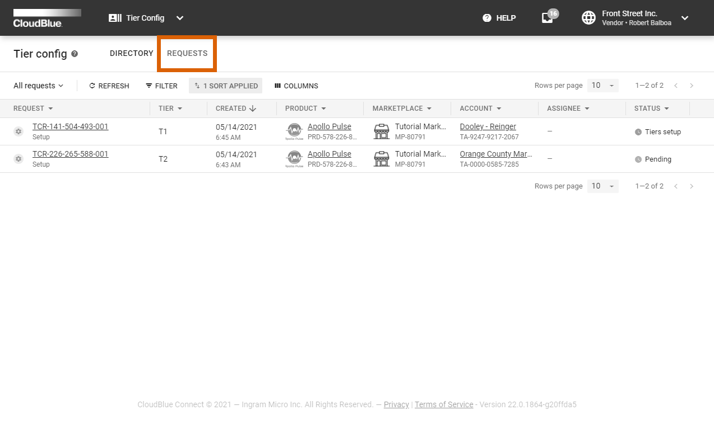The height and width of the screenshot is (424, 714).
Task: Click the 6:45 AM creation time
Action: click(x=228, y=138)
